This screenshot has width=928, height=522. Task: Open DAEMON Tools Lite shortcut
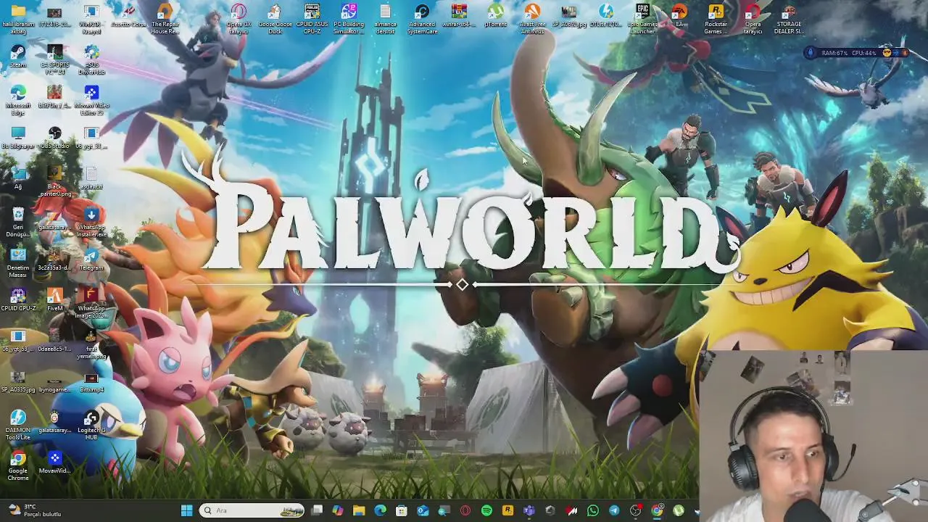(x=18, y=425)
